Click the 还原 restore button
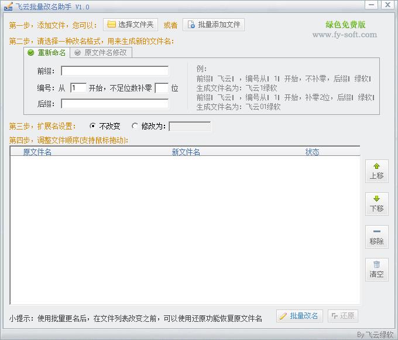 [x=343, y=316]
